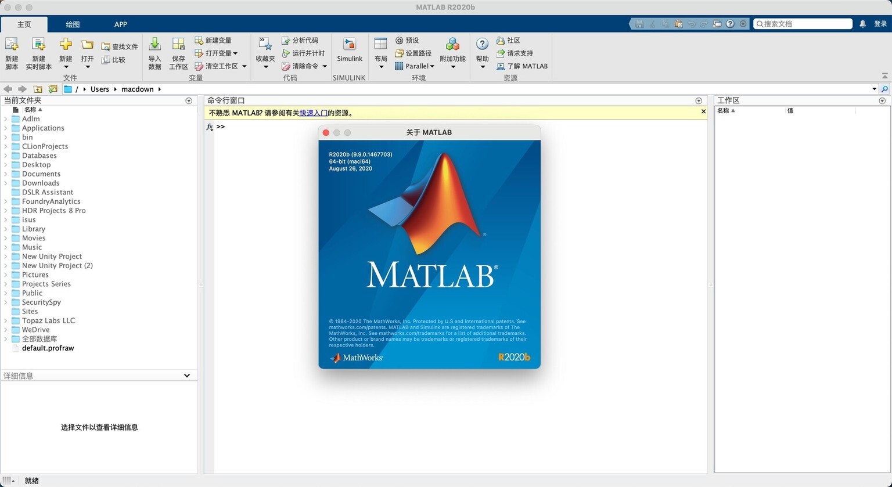Image resolution: width=892 pixels, height=487 pixels.
Task: Expand the Documents folder tree node
Action: tap(6, 174)
